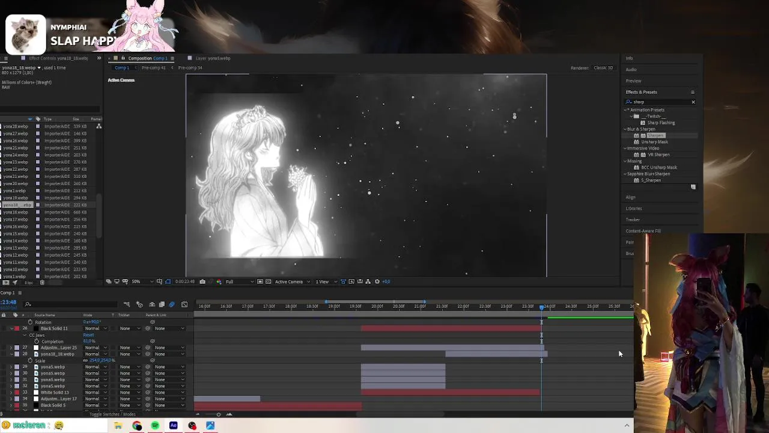Click the Rotation stopwatch in timeline
Image resolution: width=769 pixels, height=433 pixels.
click(30, 322)
